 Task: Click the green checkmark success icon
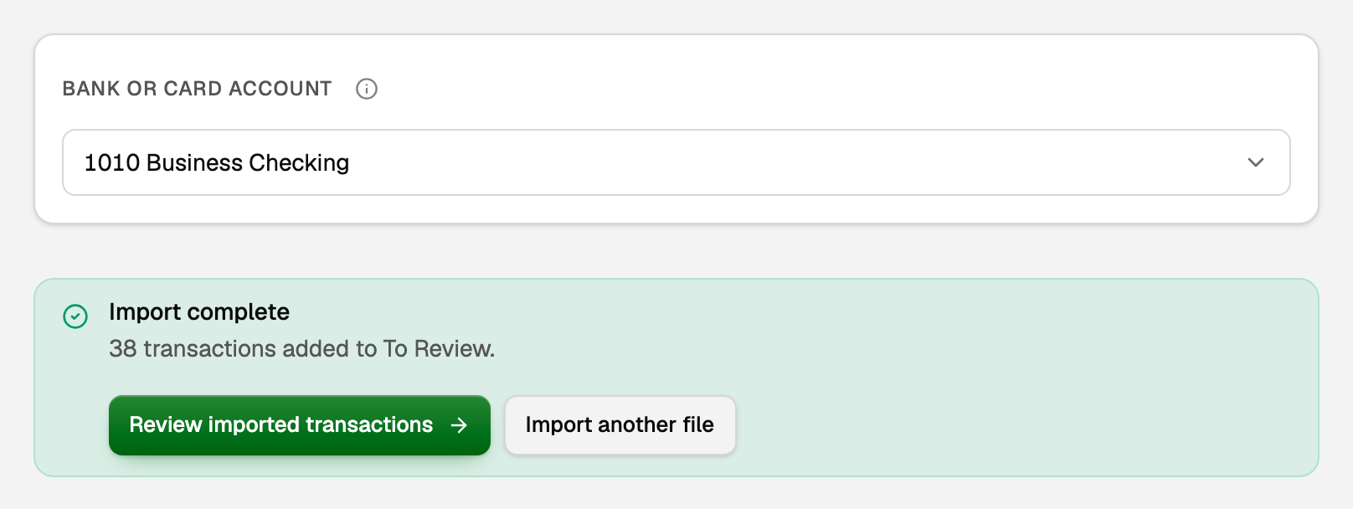(x=75, y=316)
